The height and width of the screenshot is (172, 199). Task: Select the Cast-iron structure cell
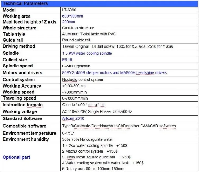point(78,28)
